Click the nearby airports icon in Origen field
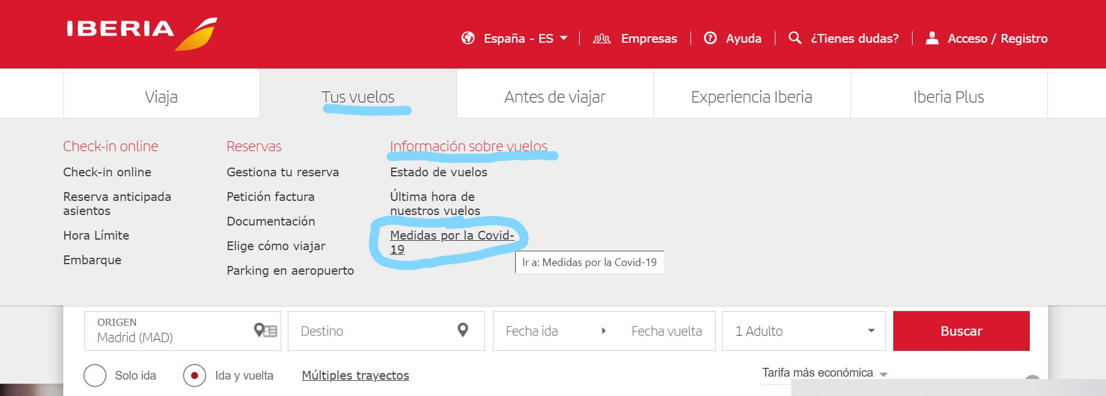Image resolution: width=1106 pixels, height=396 pixels. pyautogui.click(x=266, y=330)
